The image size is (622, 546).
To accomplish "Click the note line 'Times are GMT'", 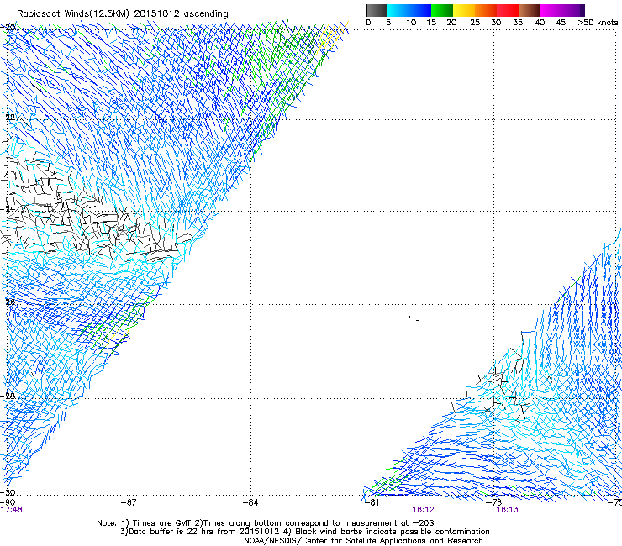I will (164, 523).
